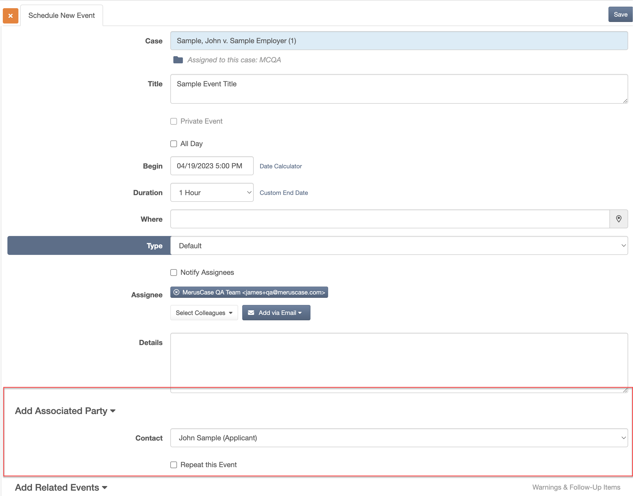Viewport: 633px width, 496px height.
Task: Click the folder icon beside case assignment
Action: (x=178, y=60)
